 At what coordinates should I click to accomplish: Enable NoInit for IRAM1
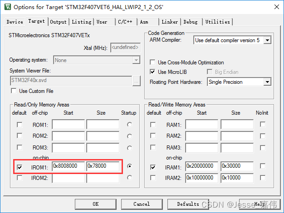(x=263, y=166)
